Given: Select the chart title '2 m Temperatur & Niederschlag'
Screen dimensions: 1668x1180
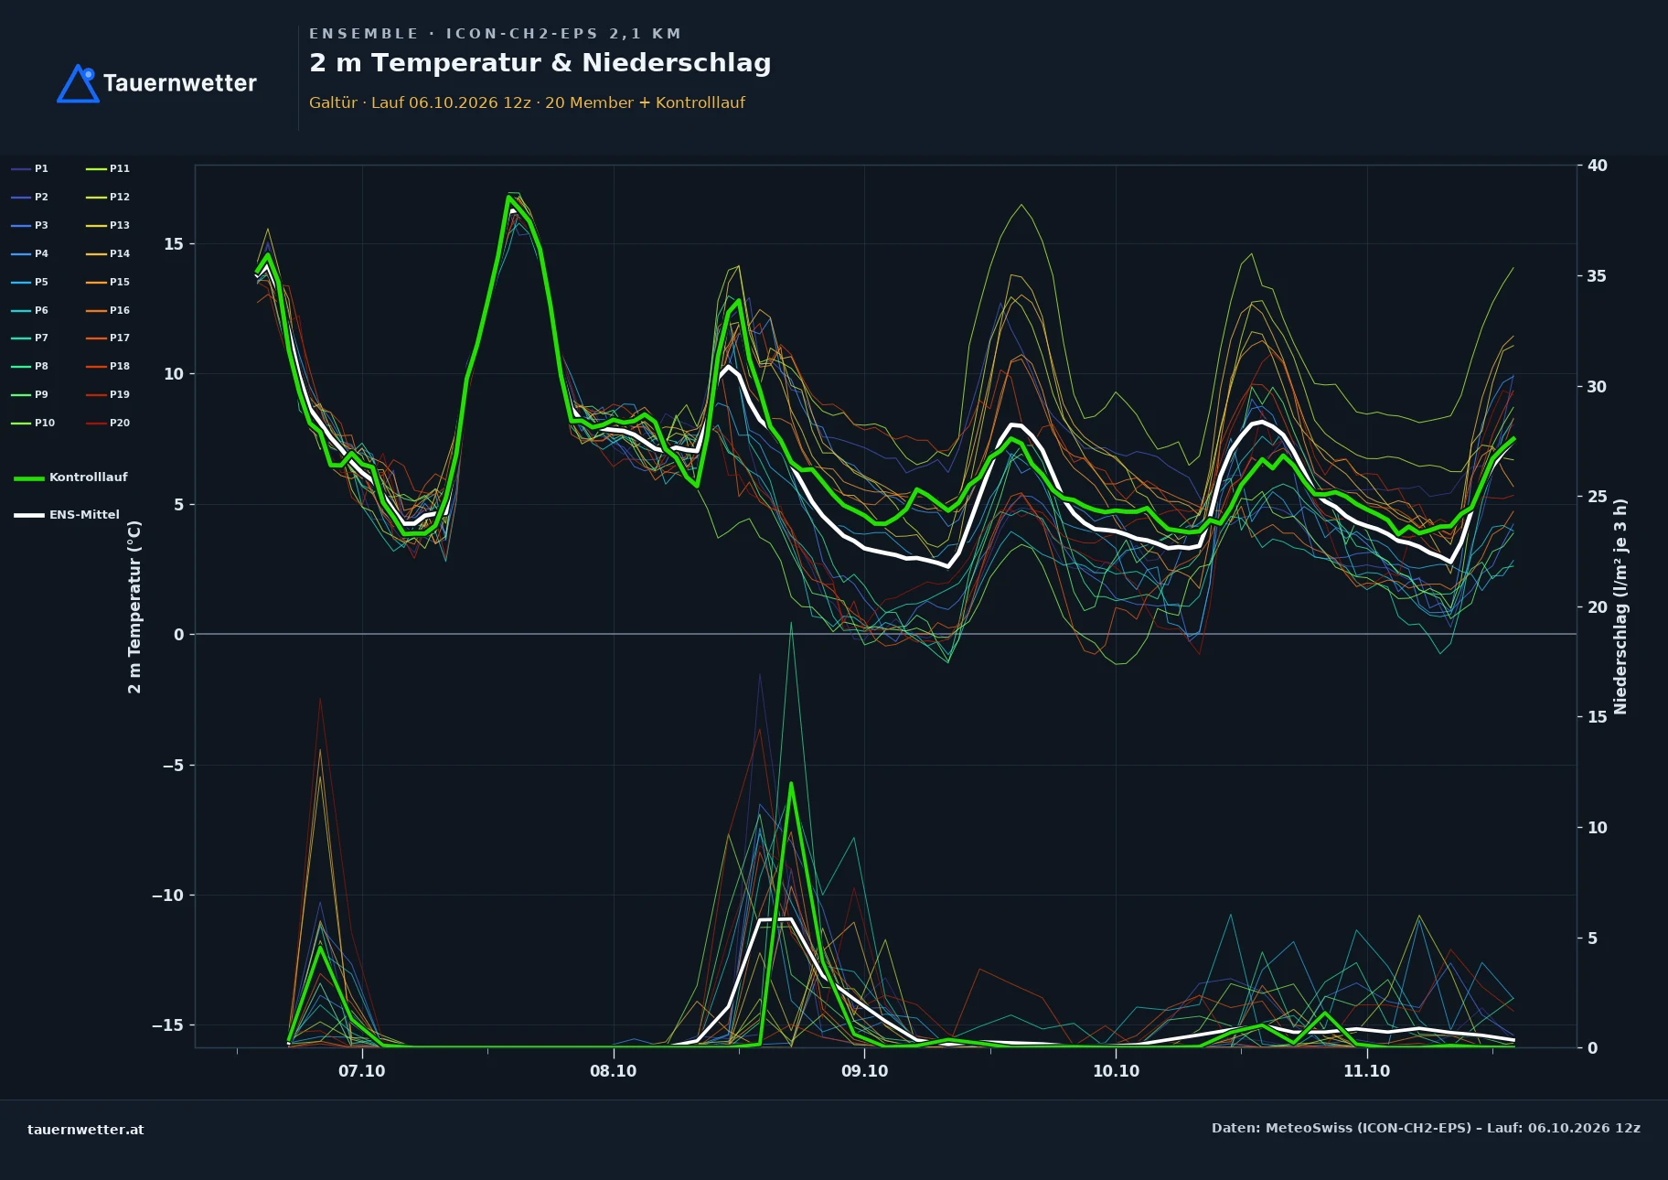Looking at the screenshot, I should pos(540,62).
